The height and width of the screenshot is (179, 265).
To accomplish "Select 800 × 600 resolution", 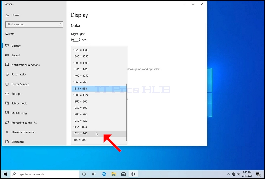I will pos(99,140).
